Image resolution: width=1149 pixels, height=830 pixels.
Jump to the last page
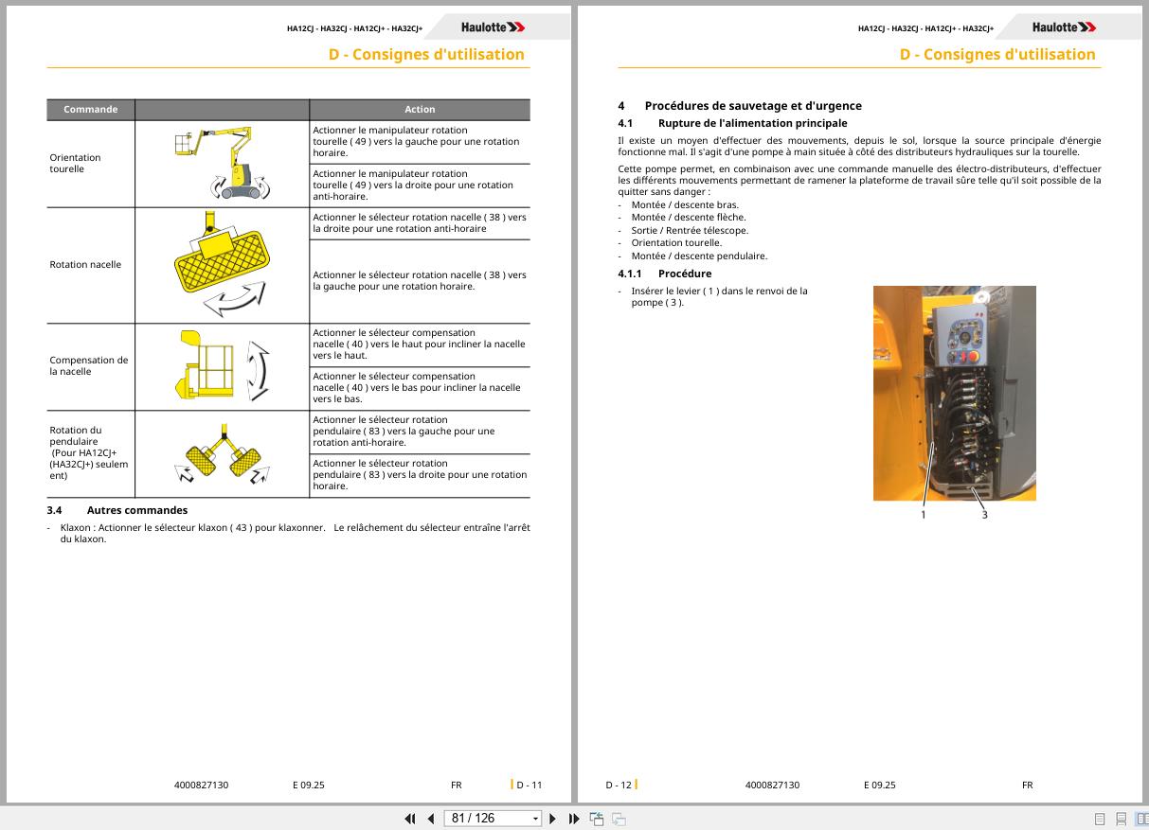pyautogui.click(x=574, y=819)
